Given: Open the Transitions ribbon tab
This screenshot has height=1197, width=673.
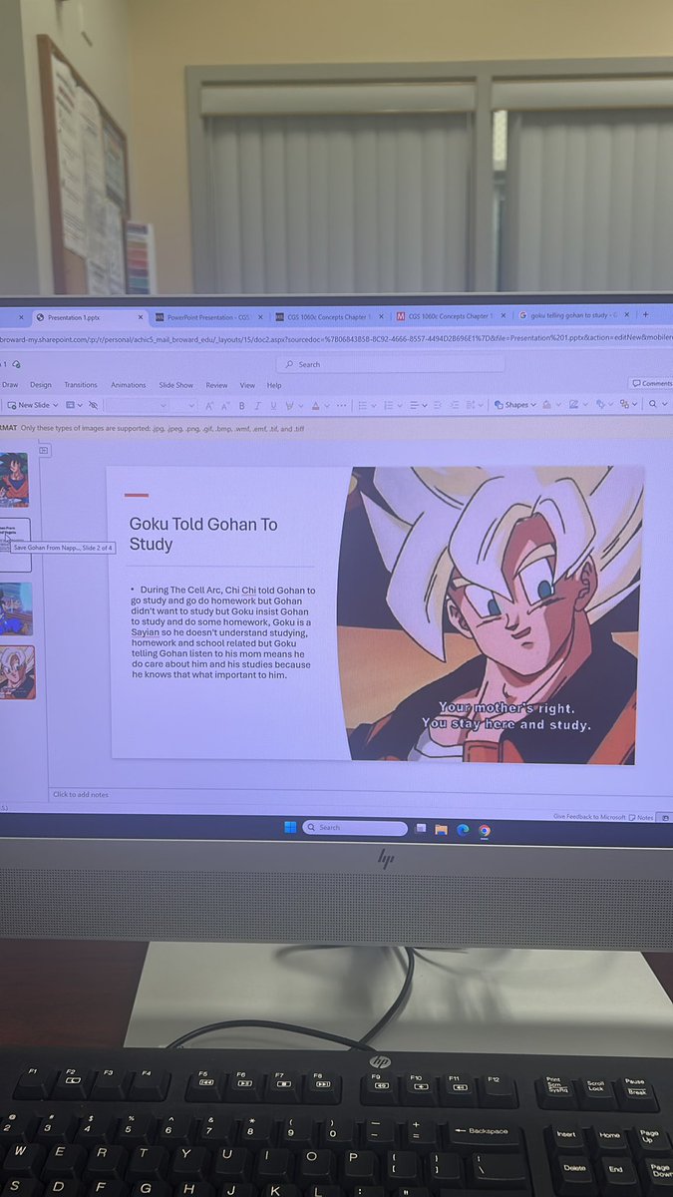Looking at the screenshot, I should click(x=81, y=385).
